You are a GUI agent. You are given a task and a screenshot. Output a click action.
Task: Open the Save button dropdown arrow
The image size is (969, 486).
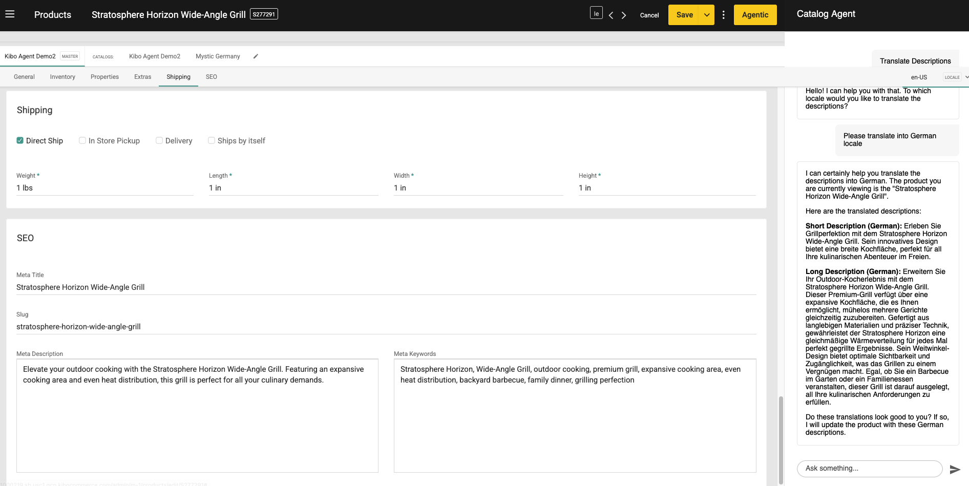(706, 15)
